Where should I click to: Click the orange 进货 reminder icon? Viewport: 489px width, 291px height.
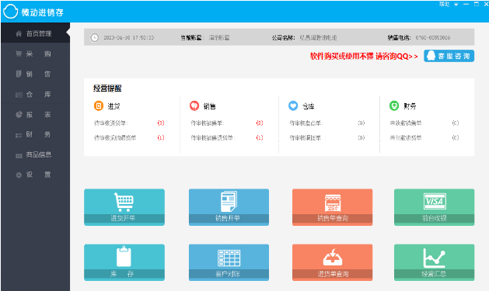(99, 106)
